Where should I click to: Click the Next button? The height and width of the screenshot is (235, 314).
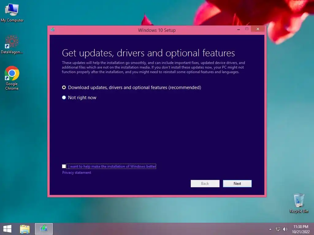click(x=237, y=184)
